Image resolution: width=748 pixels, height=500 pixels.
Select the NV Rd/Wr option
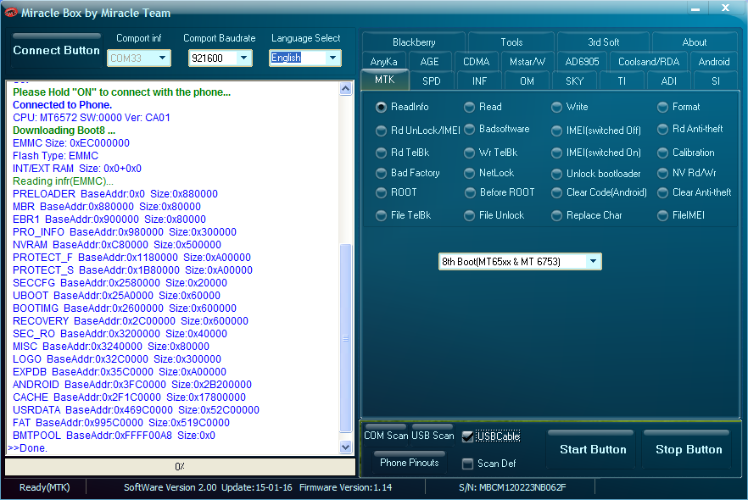662,173
